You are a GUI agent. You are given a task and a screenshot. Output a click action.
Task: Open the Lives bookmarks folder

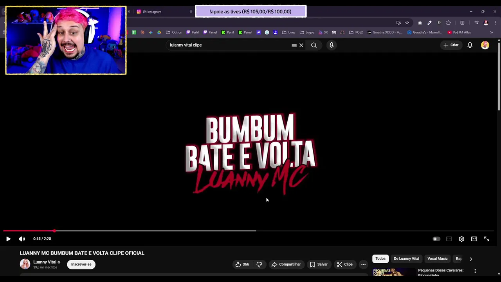tap(288, 33)
